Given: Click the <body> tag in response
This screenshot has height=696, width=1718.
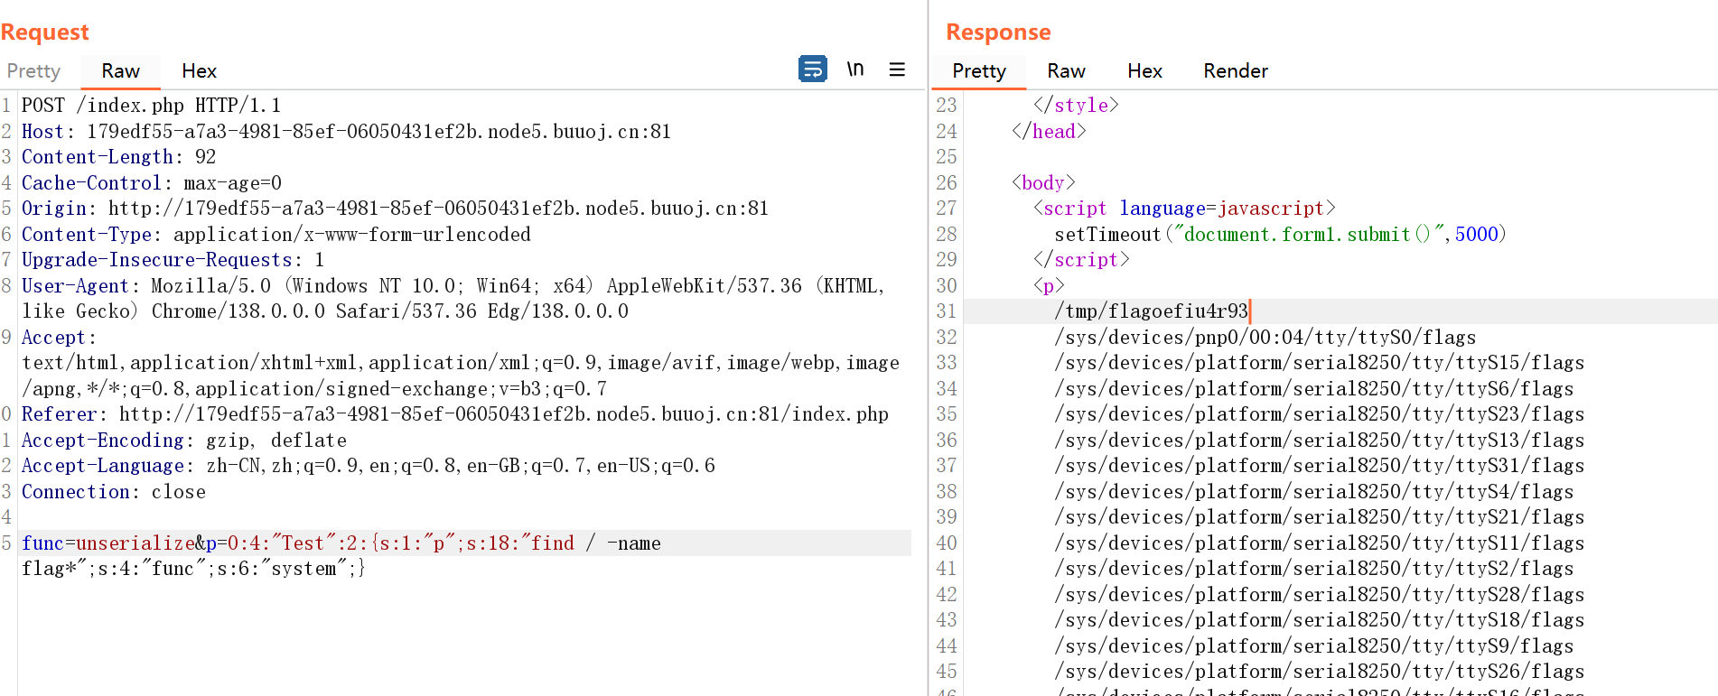Looking at the screenshot, I should (x=1043, y=183).
